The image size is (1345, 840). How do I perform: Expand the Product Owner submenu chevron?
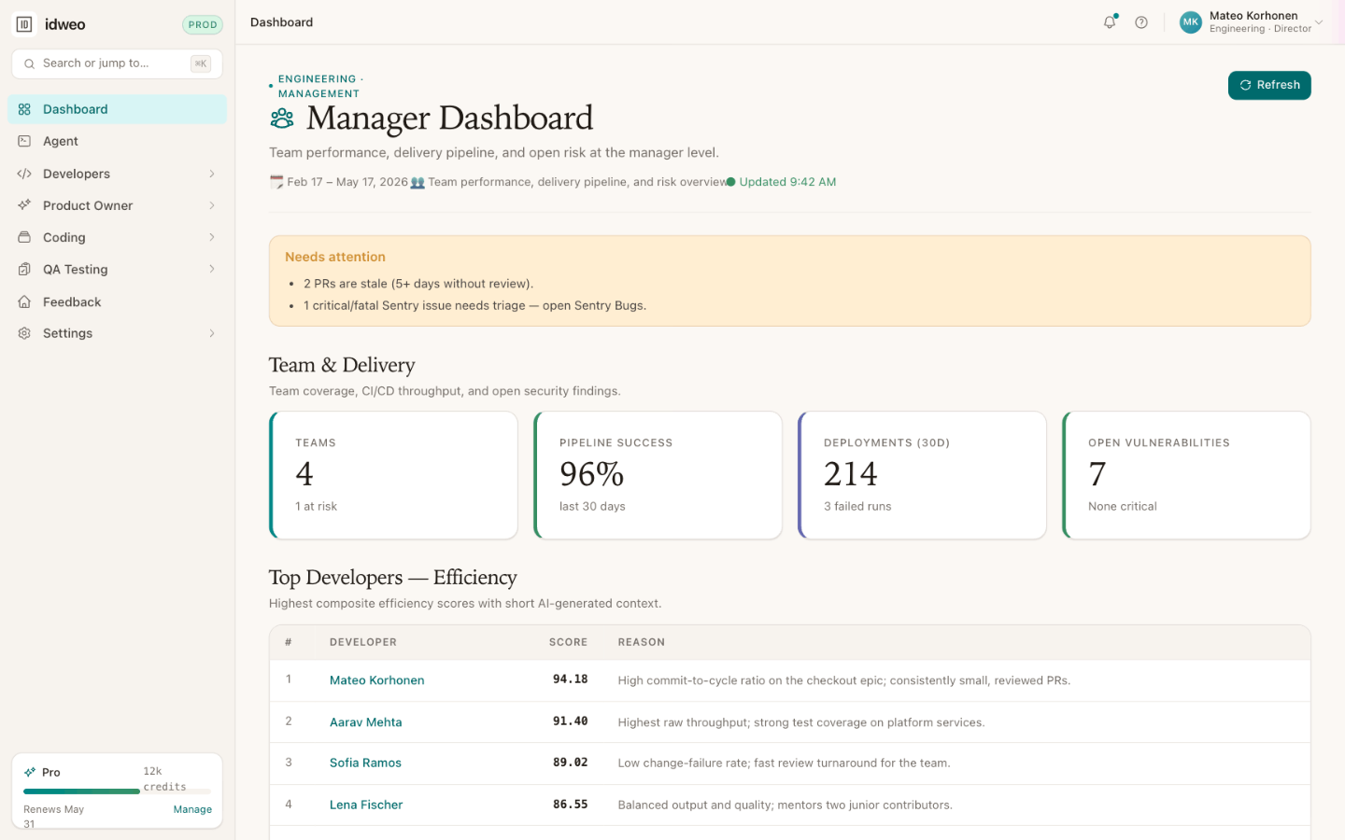tap(212, 205)
